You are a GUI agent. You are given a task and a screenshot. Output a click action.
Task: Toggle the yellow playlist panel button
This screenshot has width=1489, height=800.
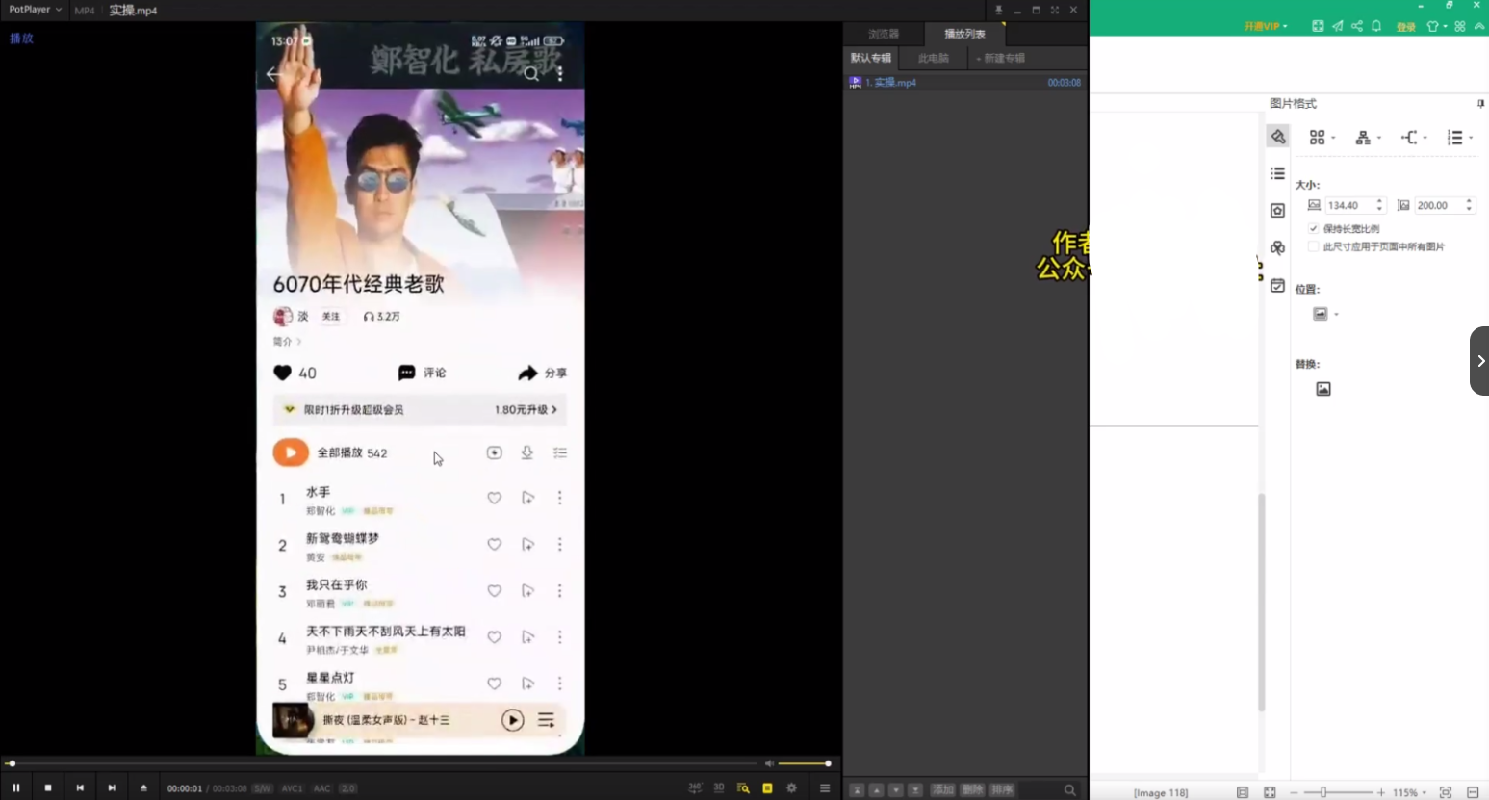tap(767, 787)
